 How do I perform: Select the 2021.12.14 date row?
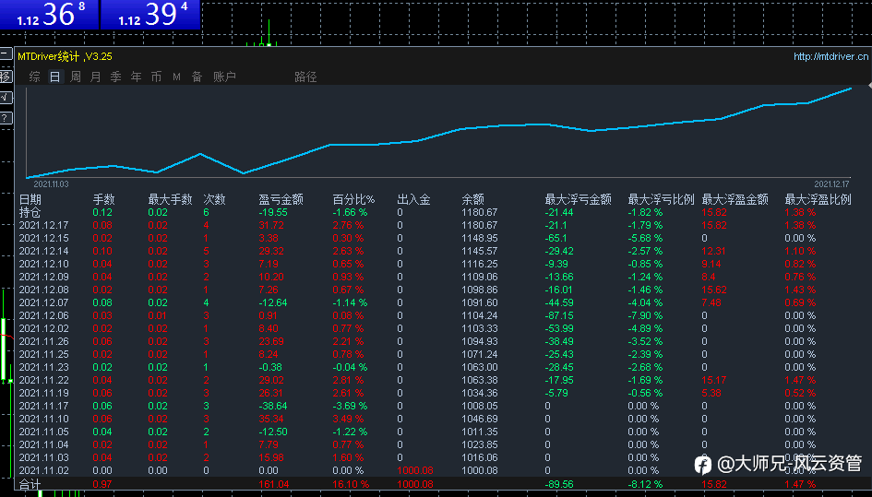click(x=44, y=251)
